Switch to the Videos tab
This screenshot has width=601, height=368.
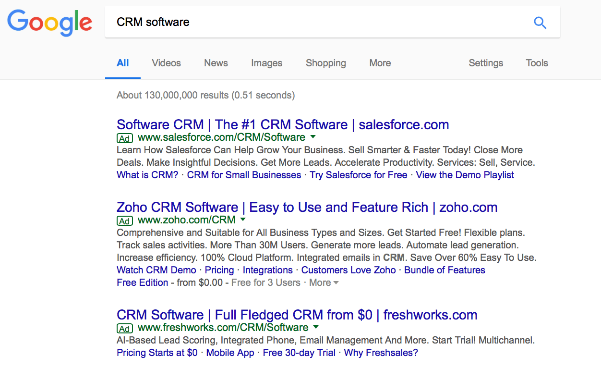click(x=166, y=63)
